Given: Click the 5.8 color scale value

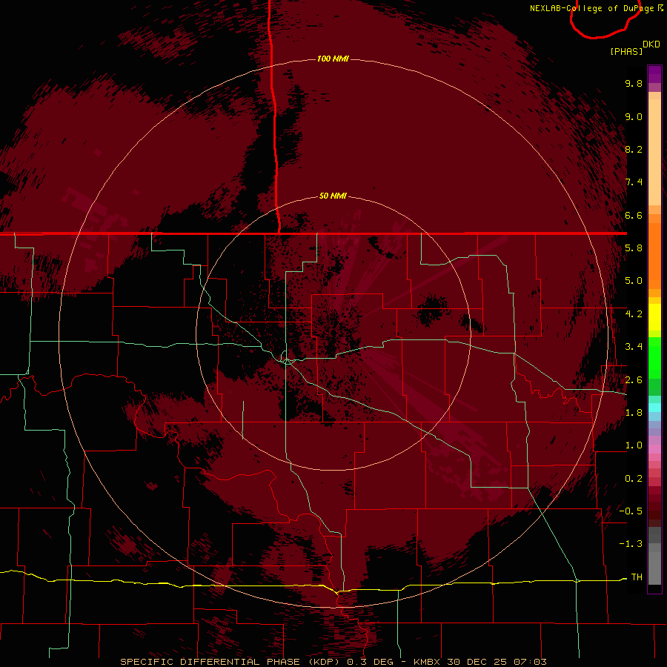Looking at the screenshot, I should (x=634, y=248).
